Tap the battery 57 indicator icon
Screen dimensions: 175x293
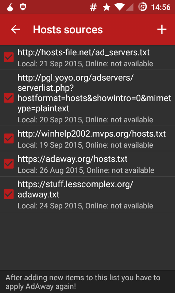click(143, 7)
